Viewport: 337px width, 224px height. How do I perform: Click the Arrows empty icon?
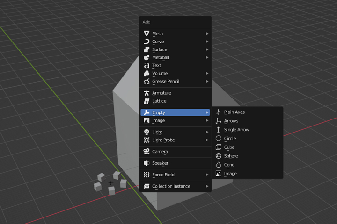click(x=219, y=121)
